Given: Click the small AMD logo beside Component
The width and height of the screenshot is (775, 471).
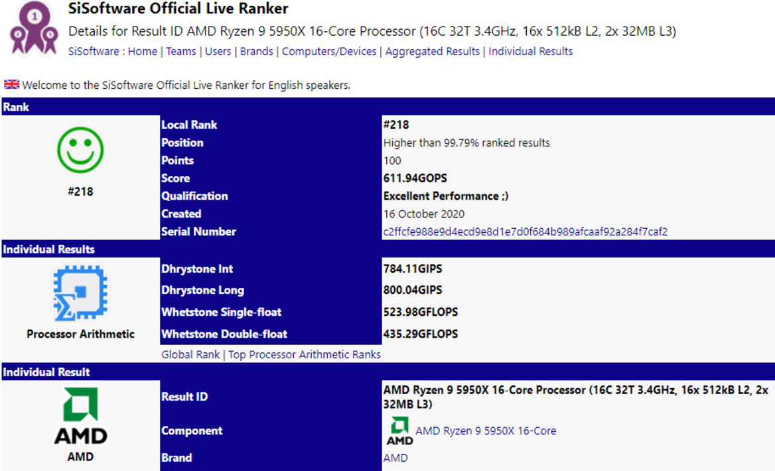Looking at the screenshot, I should [x=399, y=431].
